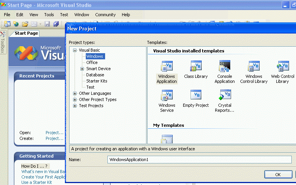The height and width of the screenshot is (185, 296).
Task: Click the New Project toolbar icon
Action: 7,24
